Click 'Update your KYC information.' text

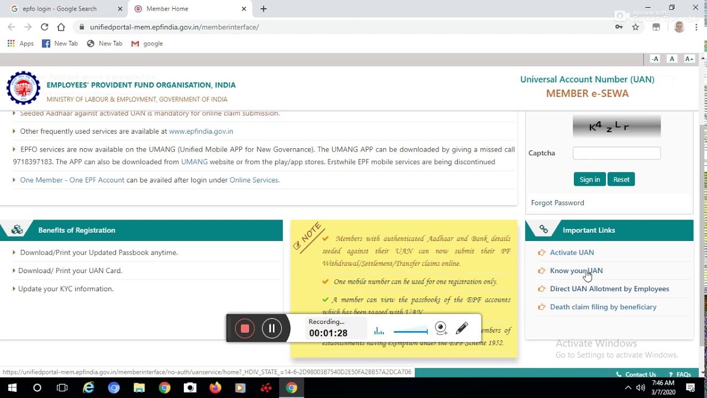(66, 289)
